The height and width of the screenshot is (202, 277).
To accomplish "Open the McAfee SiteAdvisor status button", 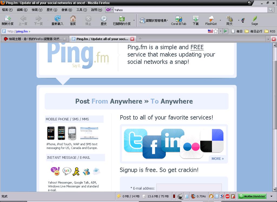I will (252, 196).
